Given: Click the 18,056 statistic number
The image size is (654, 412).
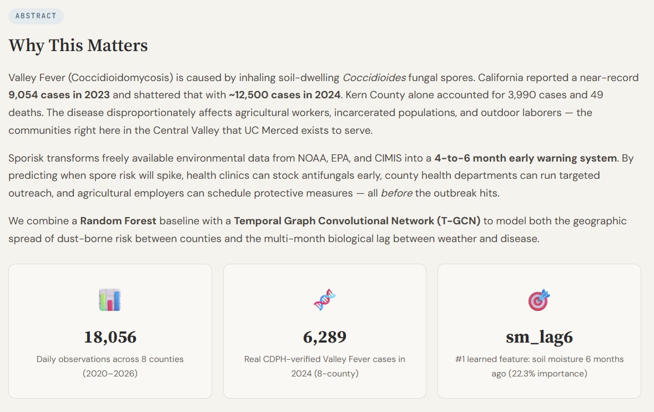Looking at the screenshot, I should [x=110, y=337].
